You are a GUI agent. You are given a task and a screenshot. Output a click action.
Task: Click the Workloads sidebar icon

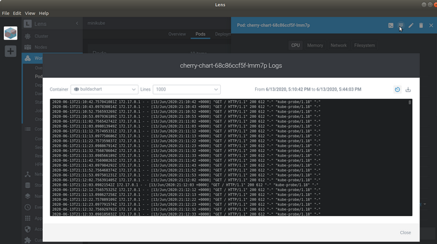28,58
